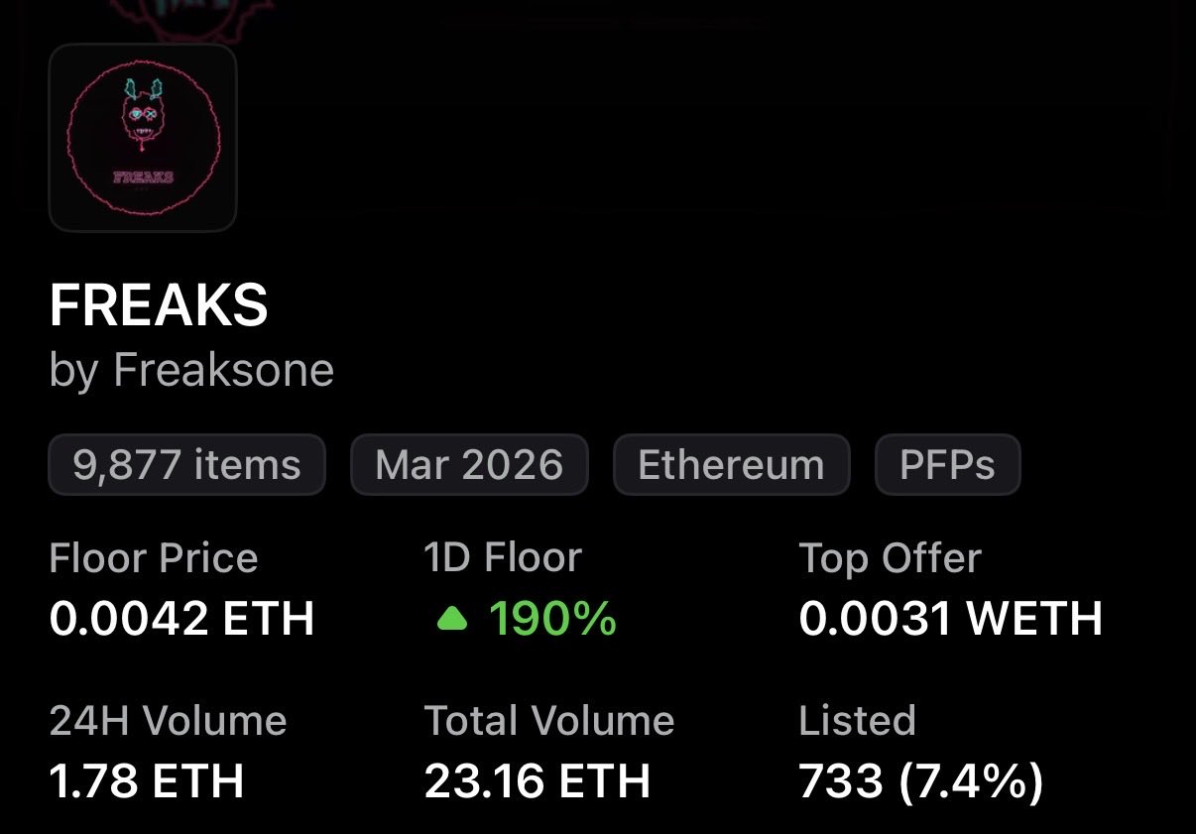Click the Mar 2026 date chip
Image resolution: width=1196 pixels, height=834 pixels.
click(x=469, y=464)
